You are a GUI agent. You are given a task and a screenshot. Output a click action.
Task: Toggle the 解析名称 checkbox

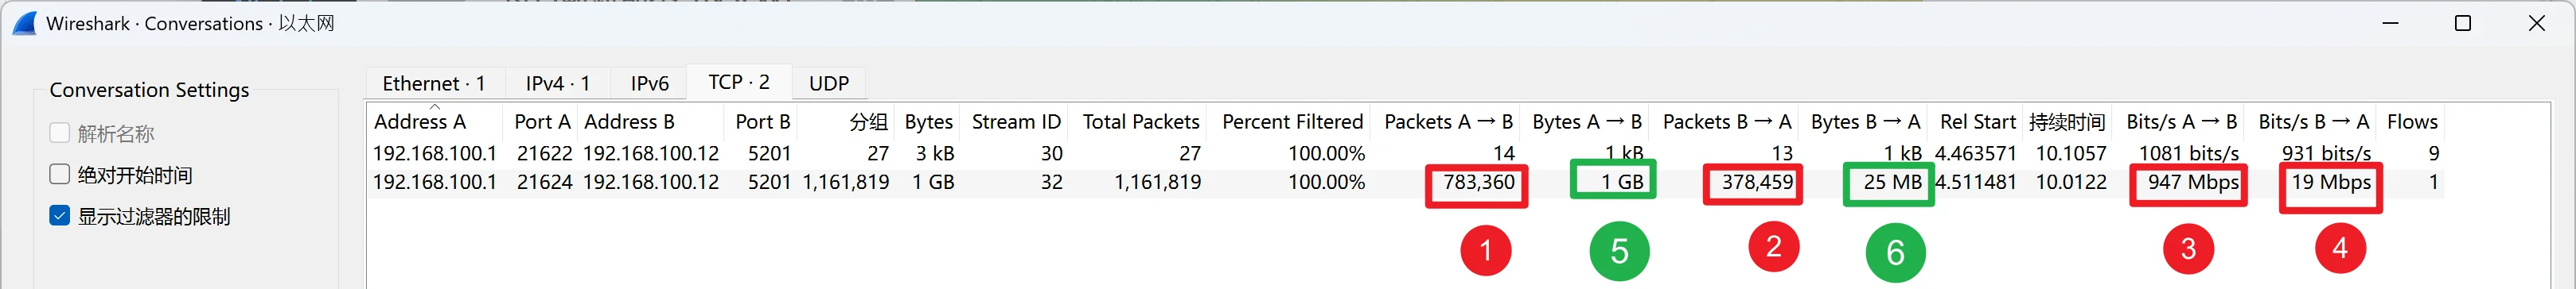coord(60,133)
